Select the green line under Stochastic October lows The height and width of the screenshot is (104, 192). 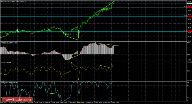(x=51, y=93)
